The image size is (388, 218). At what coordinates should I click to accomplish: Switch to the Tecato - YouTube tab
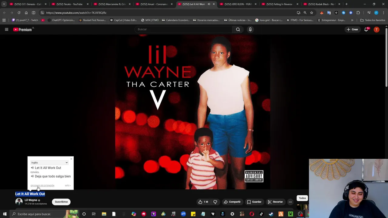tap(69, 4)
